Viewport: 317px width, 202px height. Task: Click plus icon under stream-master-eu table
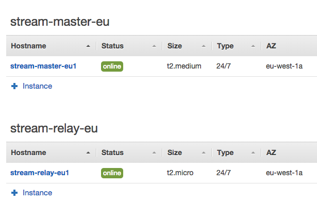(14, 86)
